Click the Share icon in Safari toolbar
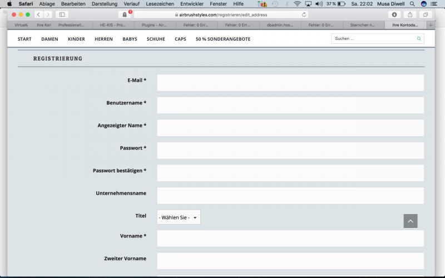This screenshot has width=445, height=278. pyautogui.click(x=410, y=14)
